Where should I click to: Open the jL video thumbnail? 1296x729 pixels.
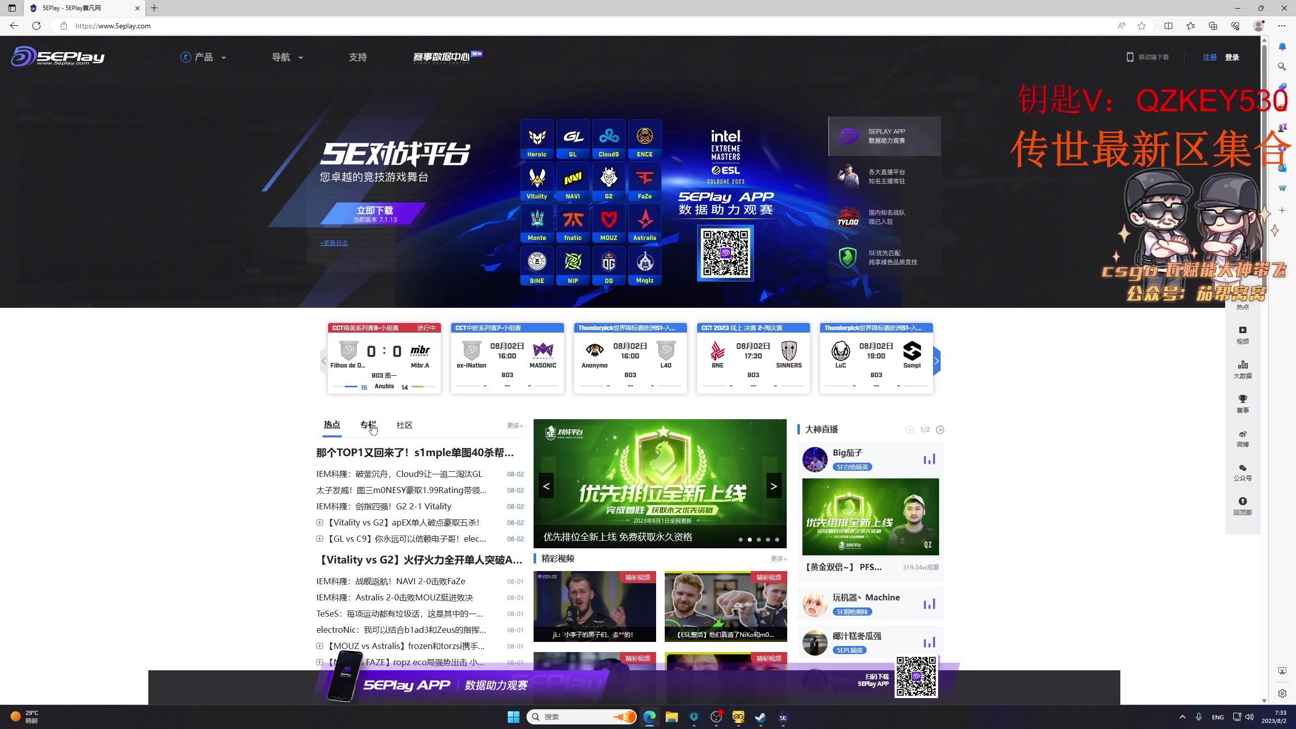pyautogui.click(x=595, y=606)
